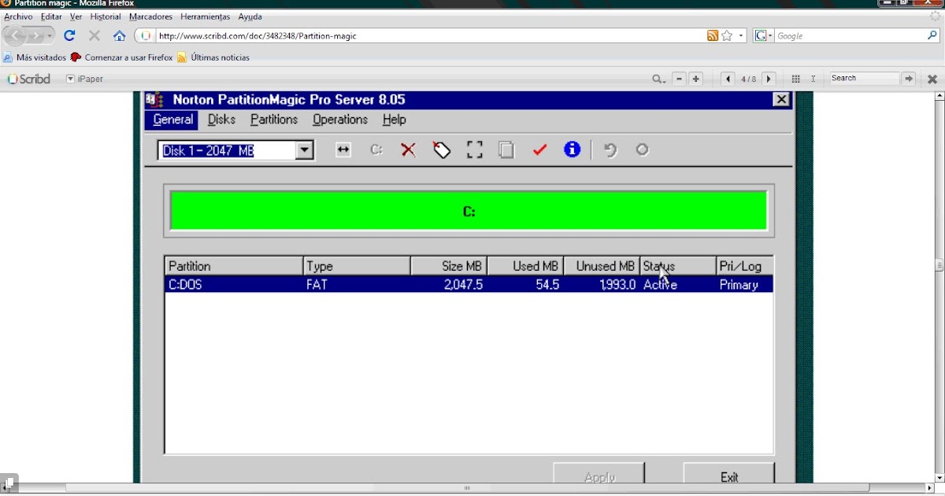Open Comenzar a usar Firefox bookmark
Image resolution: width=945 pixels, height=496 pixels.
coord(121,57)
